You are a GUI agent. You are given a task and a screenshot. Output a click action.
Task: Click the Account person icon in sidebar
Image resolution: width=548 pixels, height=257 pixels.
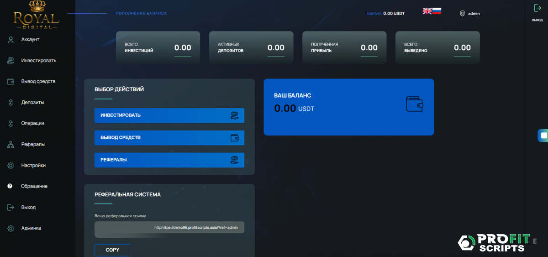[11, 40]
